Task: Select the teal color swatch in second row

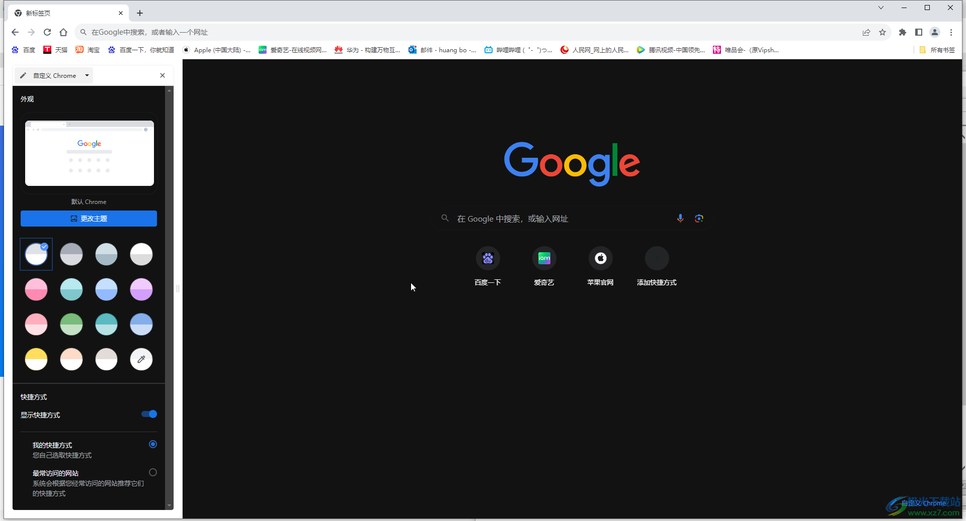Action: pos(71,289)
